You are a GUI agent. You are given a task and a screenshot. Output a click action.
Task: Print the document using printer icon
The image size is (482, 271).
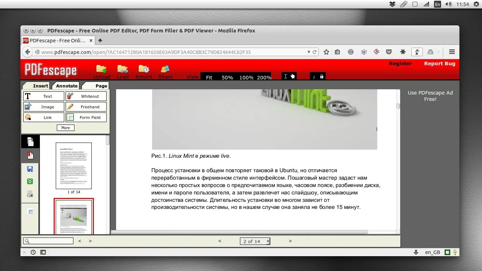point(30,194)
